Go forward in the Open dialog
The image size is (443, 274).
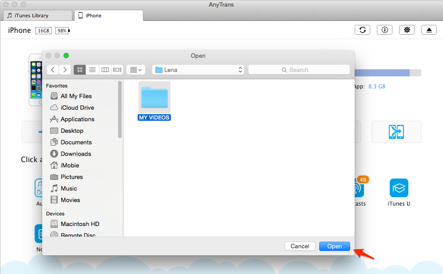tap(65, 70)
